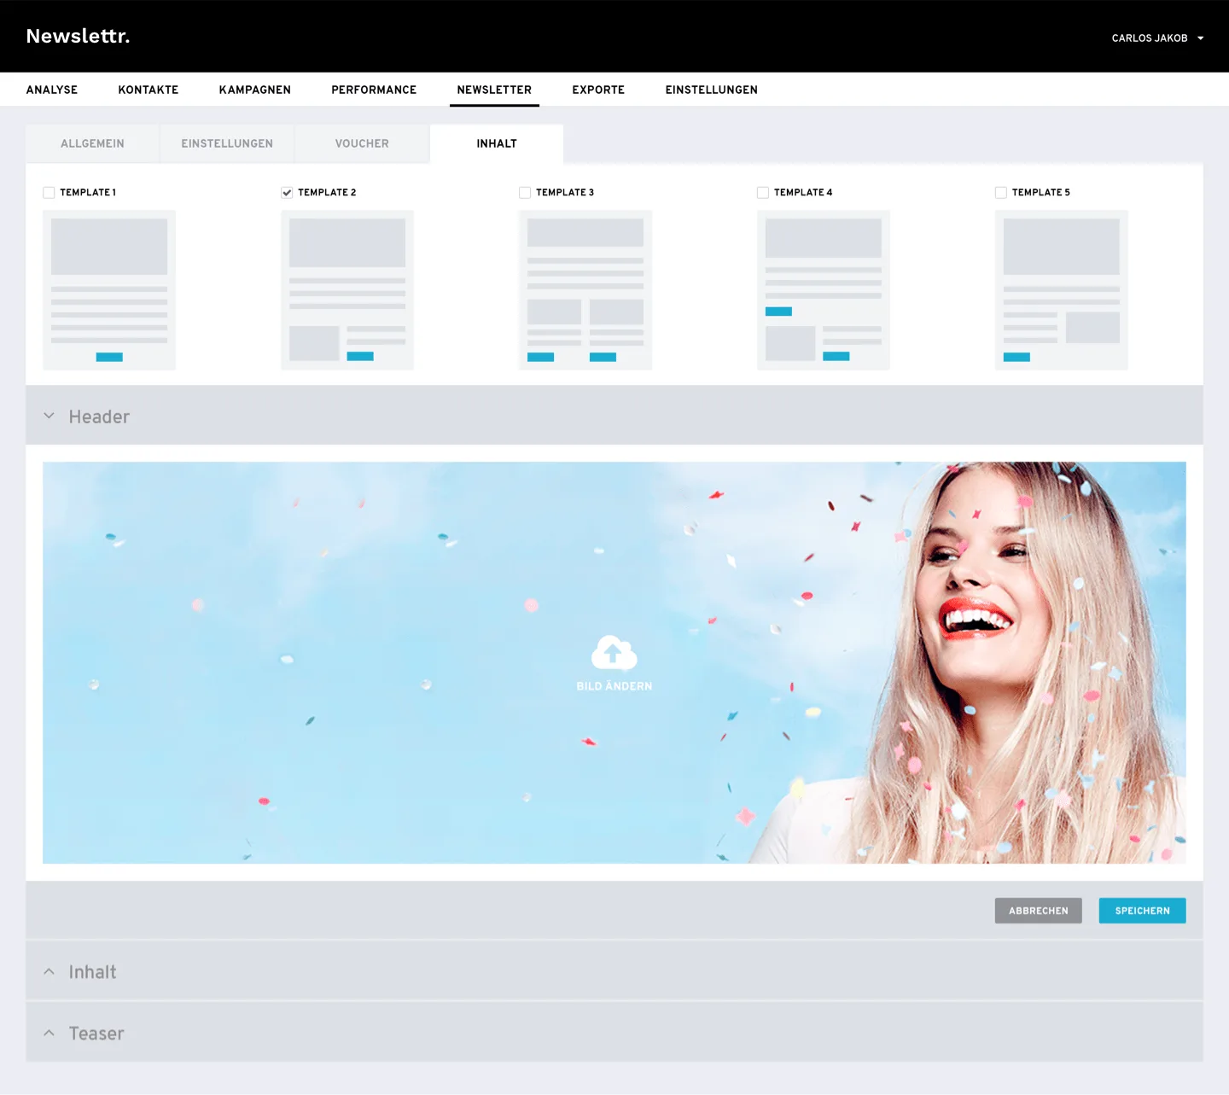This screenshot has height=1095, width=1229.
Task: Expand the Inhalt section chevron
Action: (50, 971)
